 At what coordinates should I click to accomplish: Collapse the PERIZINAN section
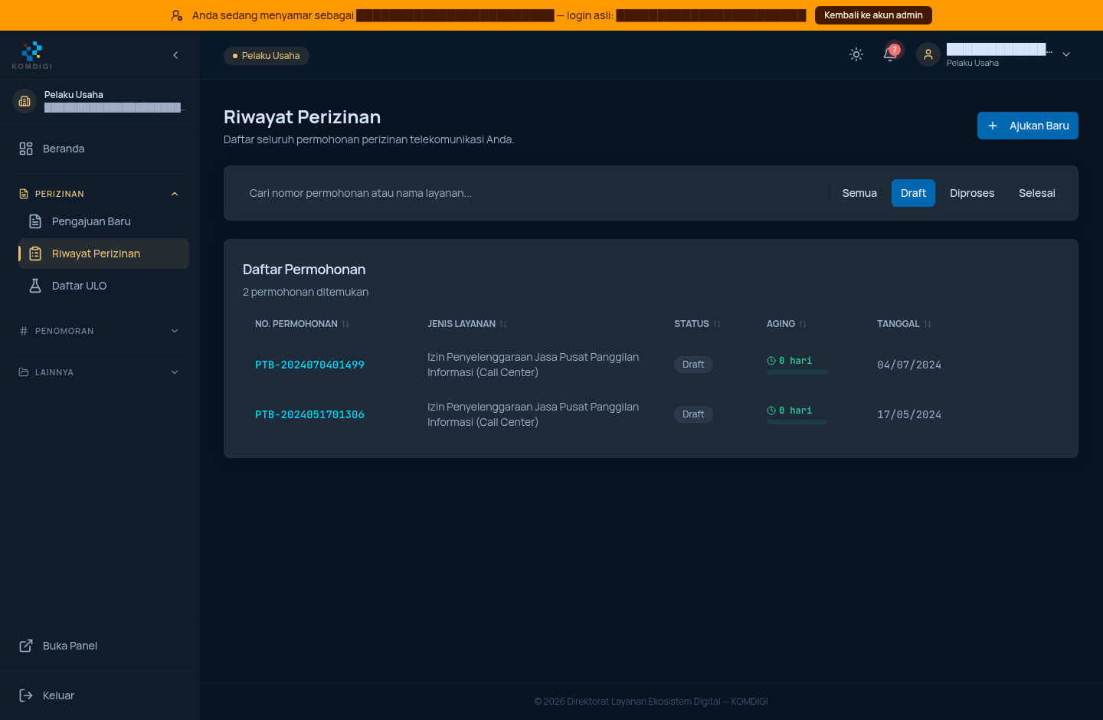point(100,194)
